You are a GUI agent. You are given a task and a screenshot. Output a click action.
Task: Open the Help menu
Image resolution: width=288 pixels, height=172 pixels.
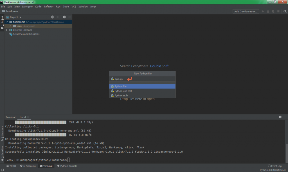(93, 7)
